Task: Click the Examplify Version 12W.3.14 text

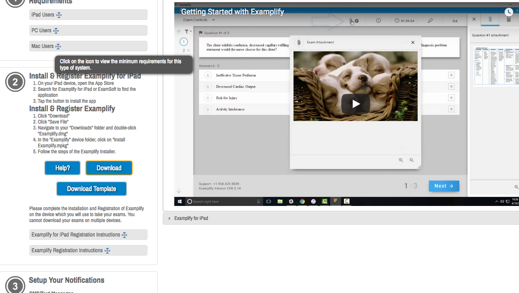Action: pyautogui.click(x=220, y=188)
